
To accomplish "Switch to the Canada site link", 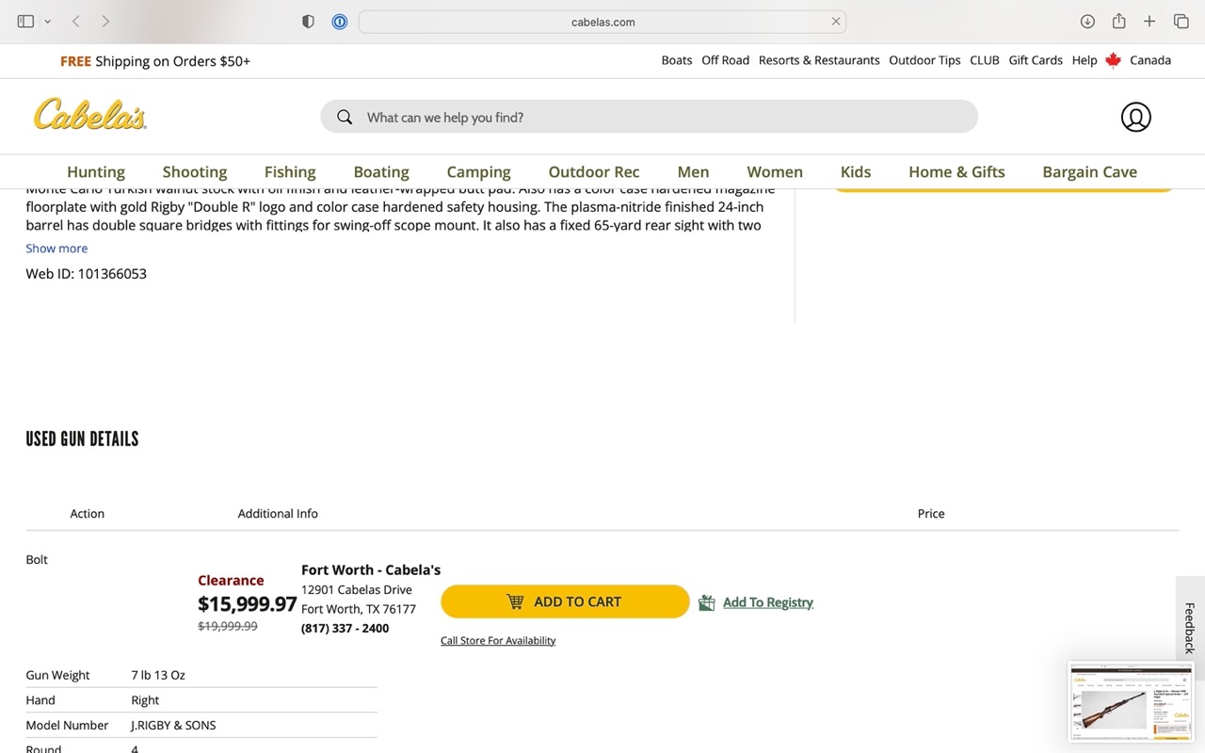I will (x=1150, y=60).
